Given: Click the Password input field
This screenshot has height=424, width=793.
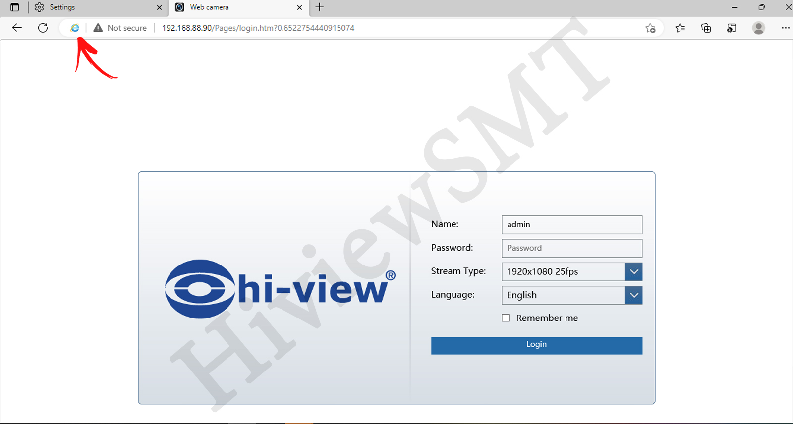Looking at the screenshot, I should [x=571, y=248].
